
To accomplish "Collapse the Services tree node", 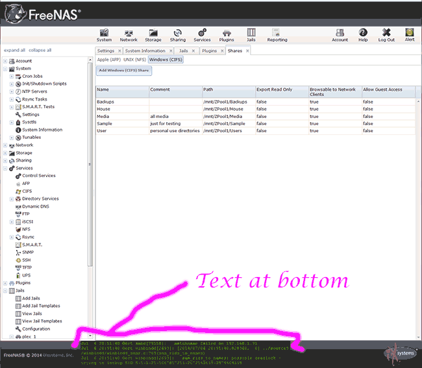I will pyautogui.click(x=5, y=168).
